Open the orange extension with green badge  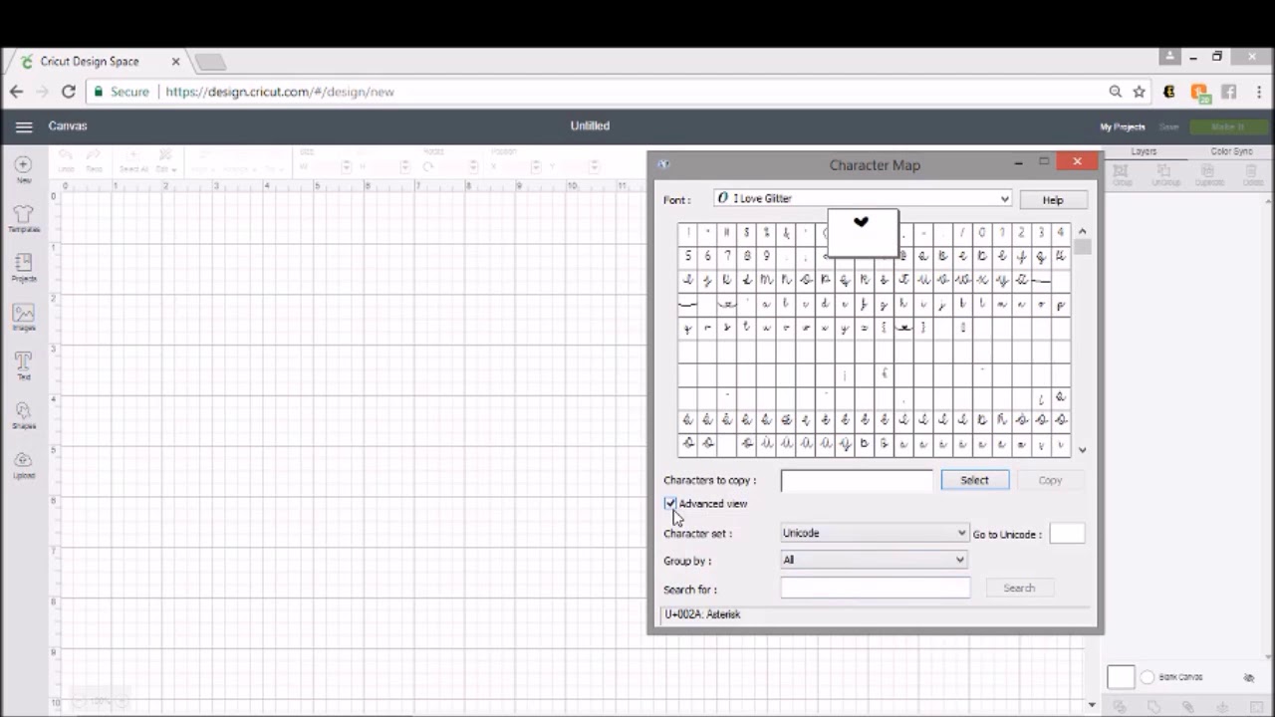[x=1199, y=92]
